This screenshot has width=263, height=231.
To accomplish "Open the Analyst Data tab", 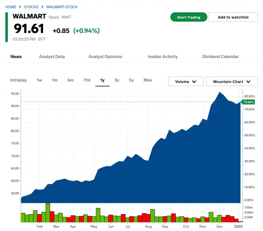I will click(52, 57).
